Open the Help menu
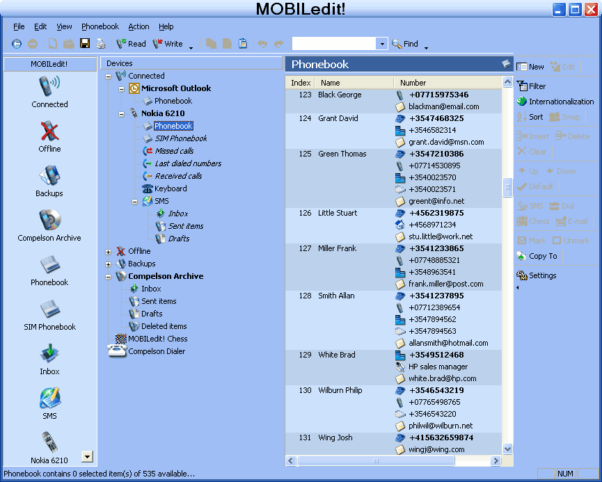 [166, 26]
